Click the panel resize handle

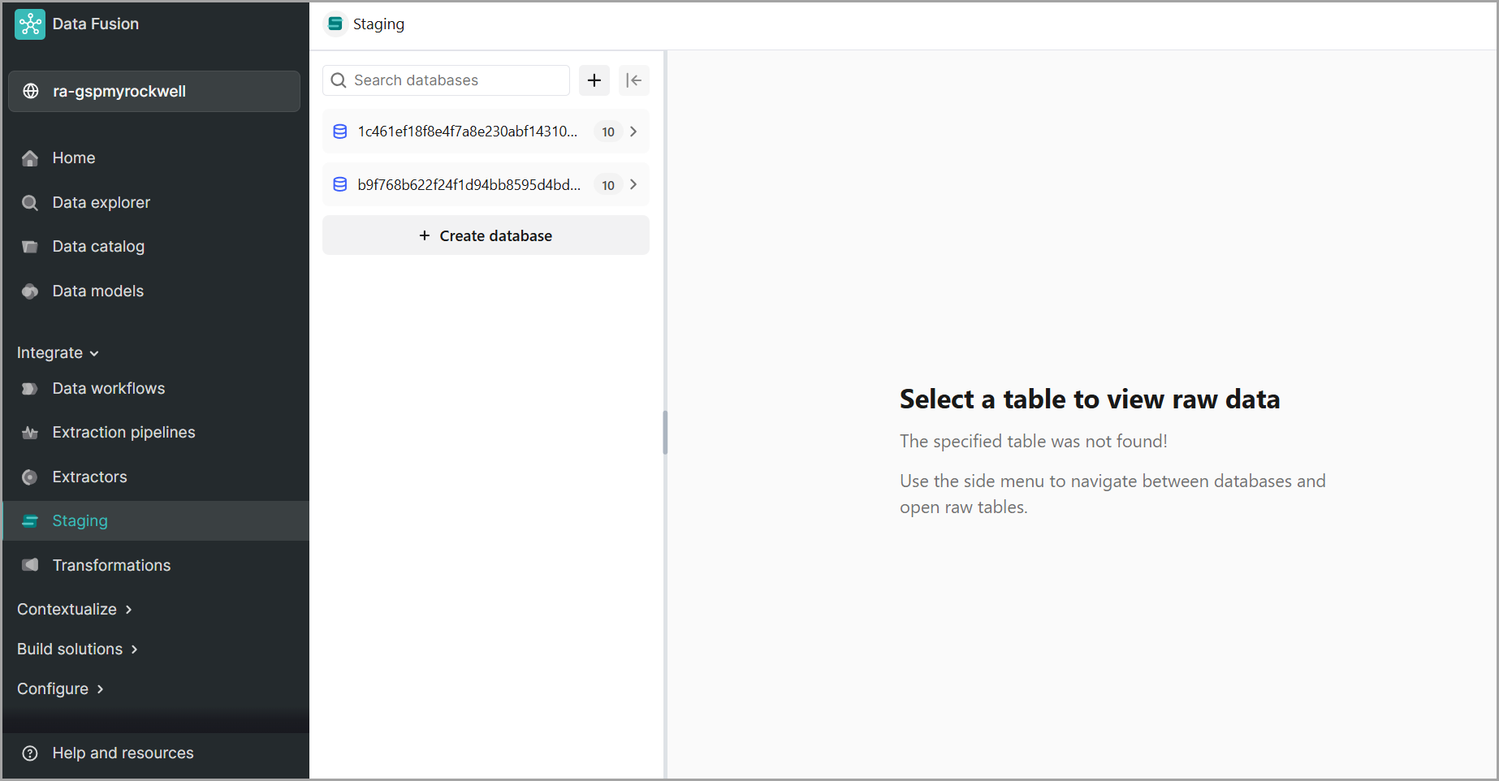tap(665, 432)
